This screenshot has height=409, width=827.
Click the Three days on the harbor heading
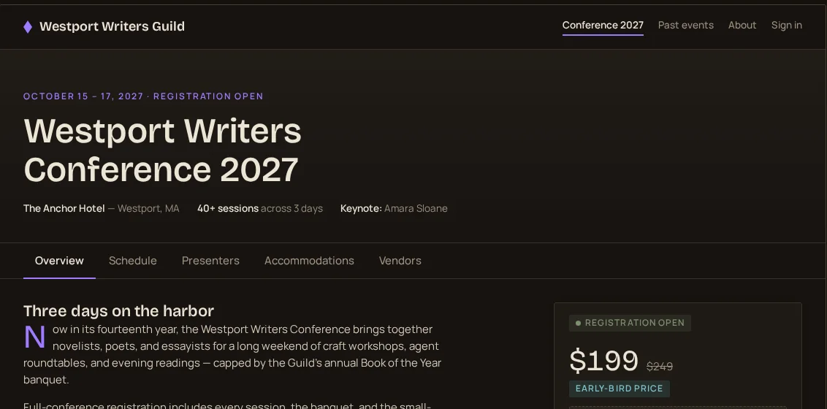coord(118,311)
